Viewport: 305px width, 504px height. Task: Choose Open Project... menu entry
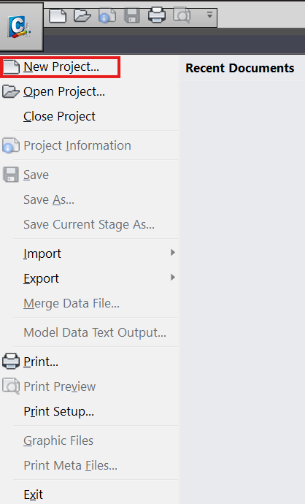pos(64,92)
